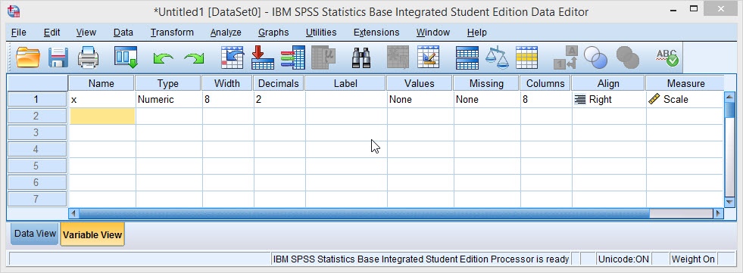Click the Columns column header
Viewport: 743px width, 273px height.
point(545,83)
